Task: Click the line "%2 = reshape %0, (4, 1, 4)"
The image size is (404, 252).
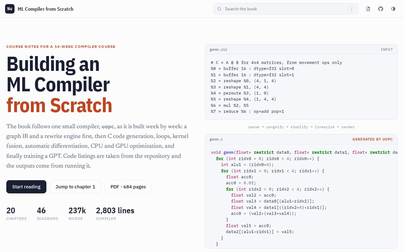Action: click(244, 81)
